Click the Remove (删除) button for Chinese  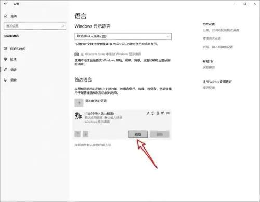[x=160, y=134]
